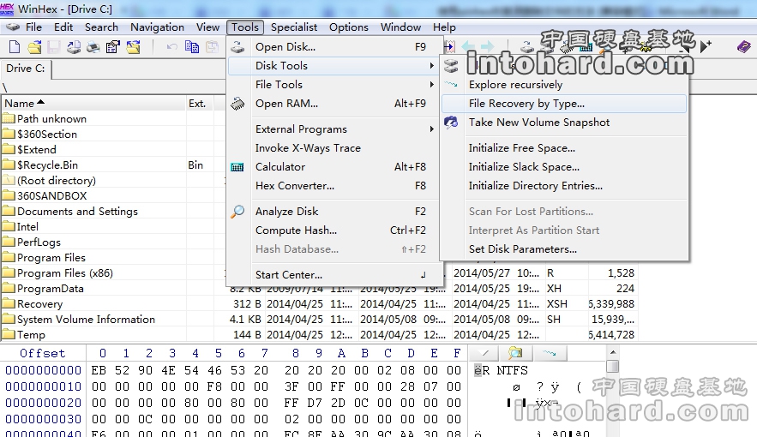The width and height of the screenshot is (757, 437).
Task: Open the Window menu
Action: (x=400, y=27)
